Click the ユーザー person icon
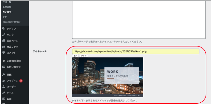Screen dimensions: 213x105 (4, 87)
